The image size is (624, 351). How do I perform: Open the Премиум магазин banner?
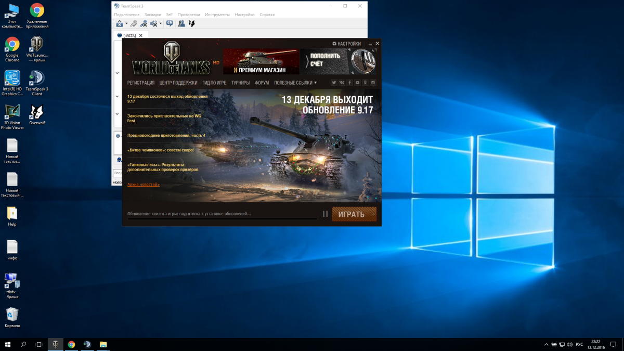(261, 62)
